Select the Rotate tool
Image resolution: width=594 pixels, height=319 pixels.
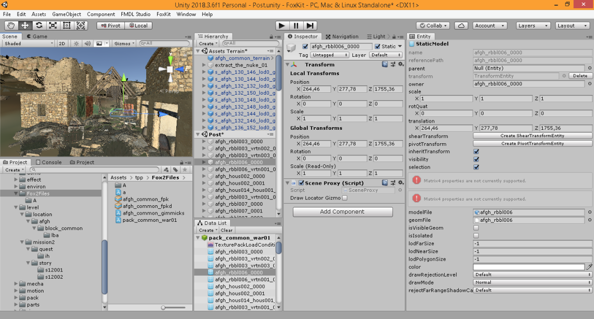tap(39, 25)
